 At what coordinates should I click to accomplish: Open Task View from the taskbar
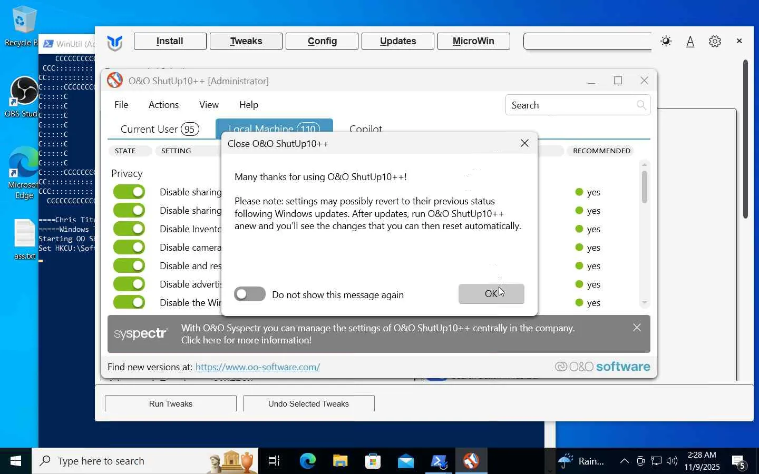(274, 461)
